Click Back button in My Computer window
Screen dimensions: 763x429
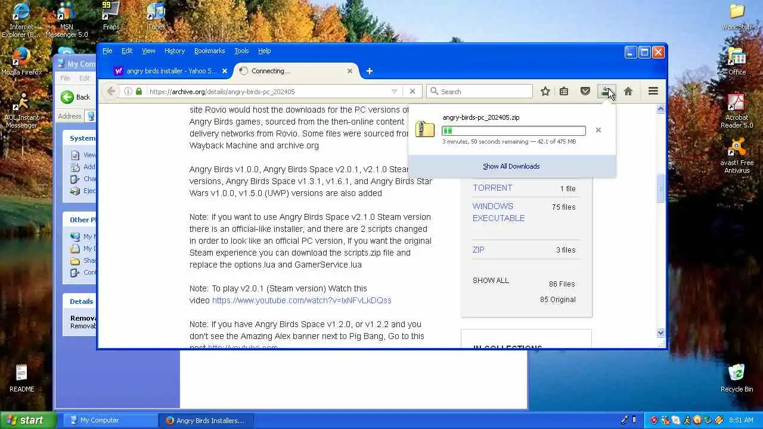tap(75, 97)
